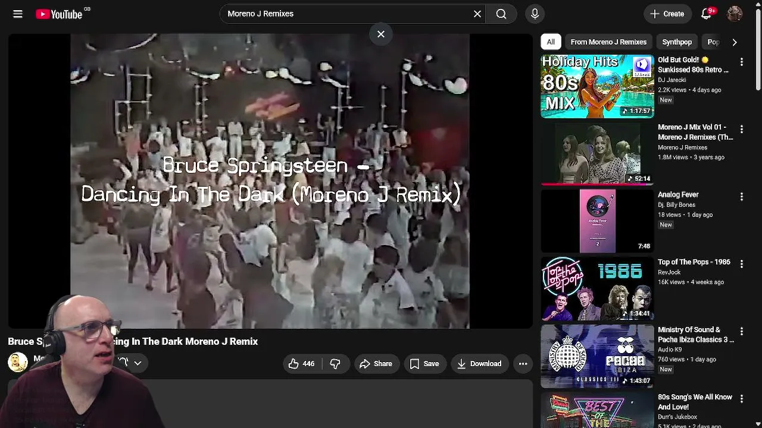The width and height of the screenshot is (762, 428).
Task: Show more filter chips with arrow
Action: [x=735, y=42]
